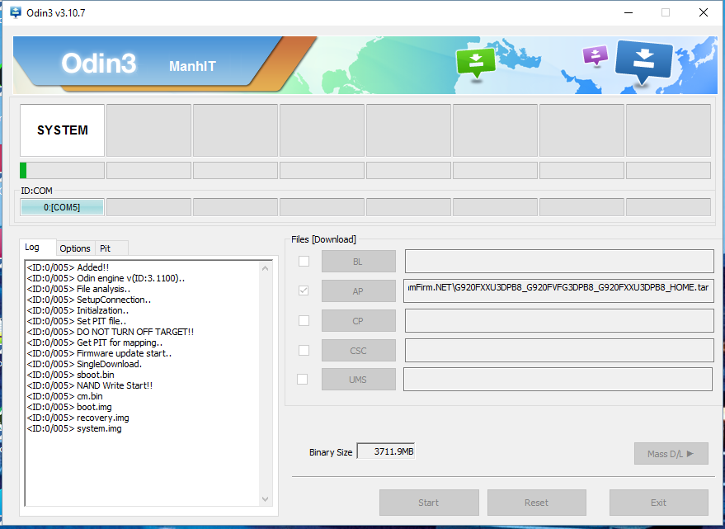The width and height of the screenshot is (725, 529).
Task: Click the AP firmware file path field
Action: 558,290
